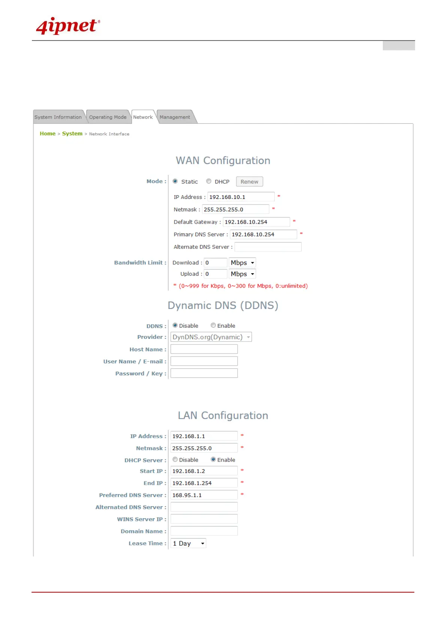Enable the DHCP Server radio option
The height and width of the screenshot is (632, 447).
(213, 459)
